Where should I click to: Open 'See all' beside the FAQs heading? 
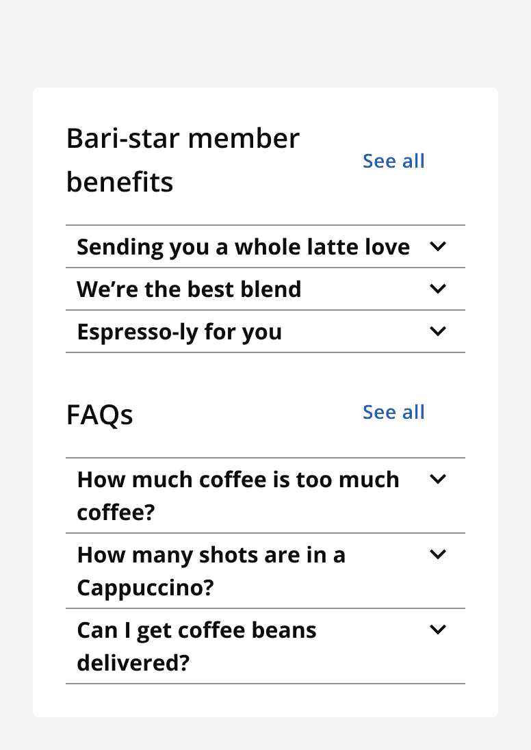click(x=393, y=412)
